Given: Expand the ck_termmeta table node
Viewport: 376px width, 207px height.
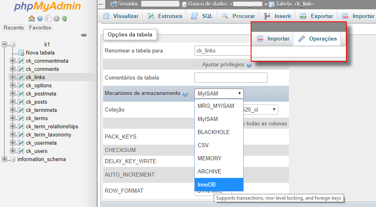Looking at the screenshot, I should click(x=13, y=110).
